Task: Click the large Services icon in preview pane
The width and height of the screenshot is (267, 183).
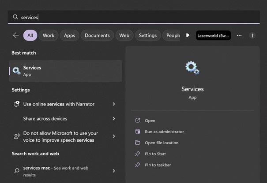Action: click(192, 68)
